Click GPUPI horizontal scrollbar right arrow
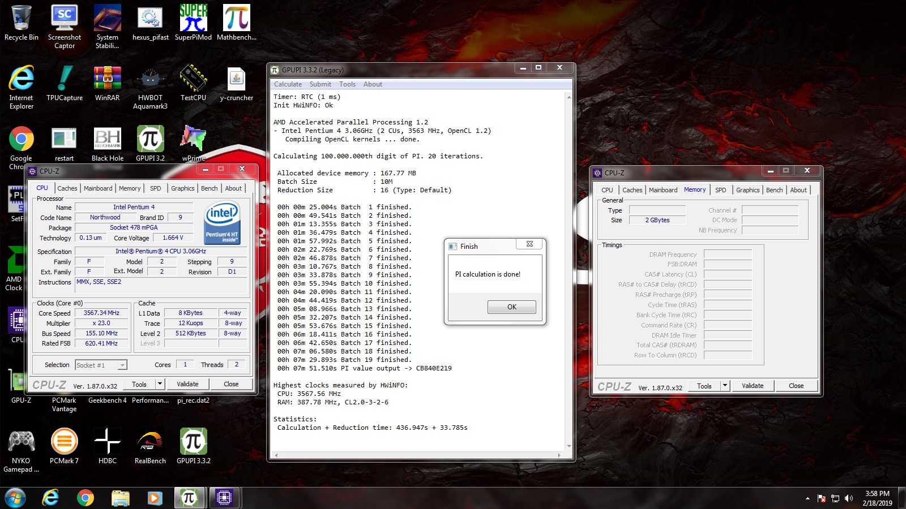 click(x=559, y=455)
